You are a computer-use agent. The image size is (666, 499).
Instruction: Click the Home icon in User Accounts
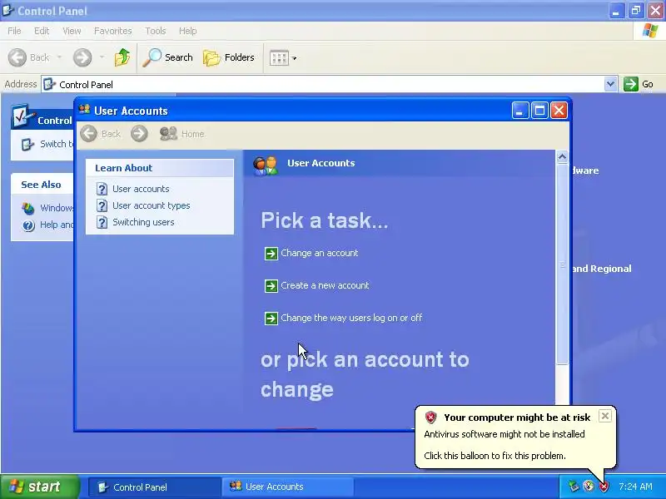point(168,134)
